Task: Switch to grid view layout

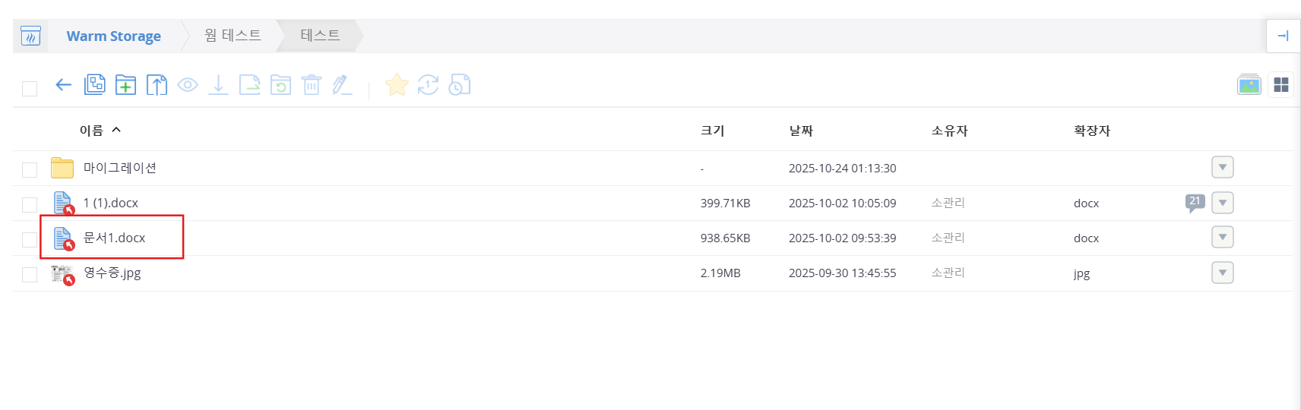Action: pyautogui.click(x=1281, y=85)
